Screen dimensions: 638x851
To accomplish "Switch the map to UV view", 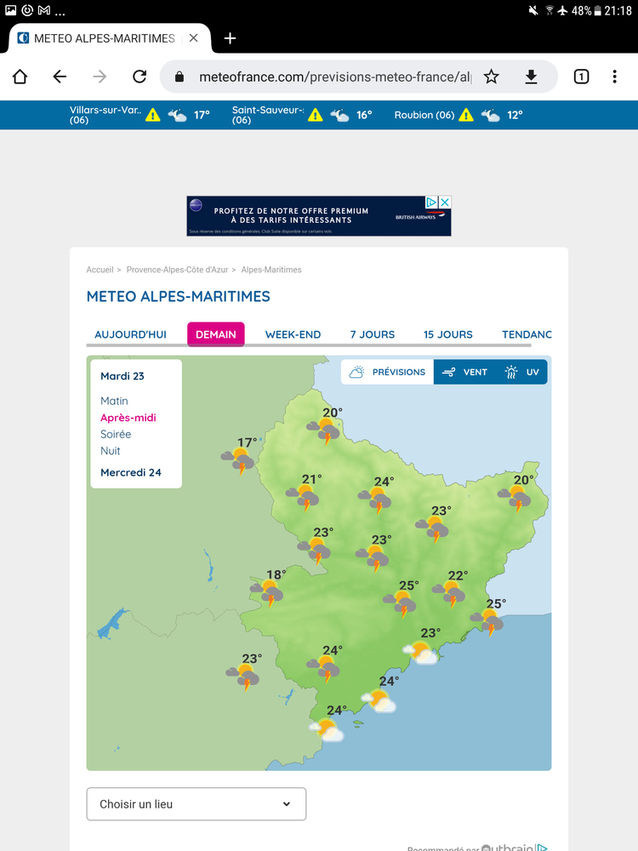I will tap(522, 372).
